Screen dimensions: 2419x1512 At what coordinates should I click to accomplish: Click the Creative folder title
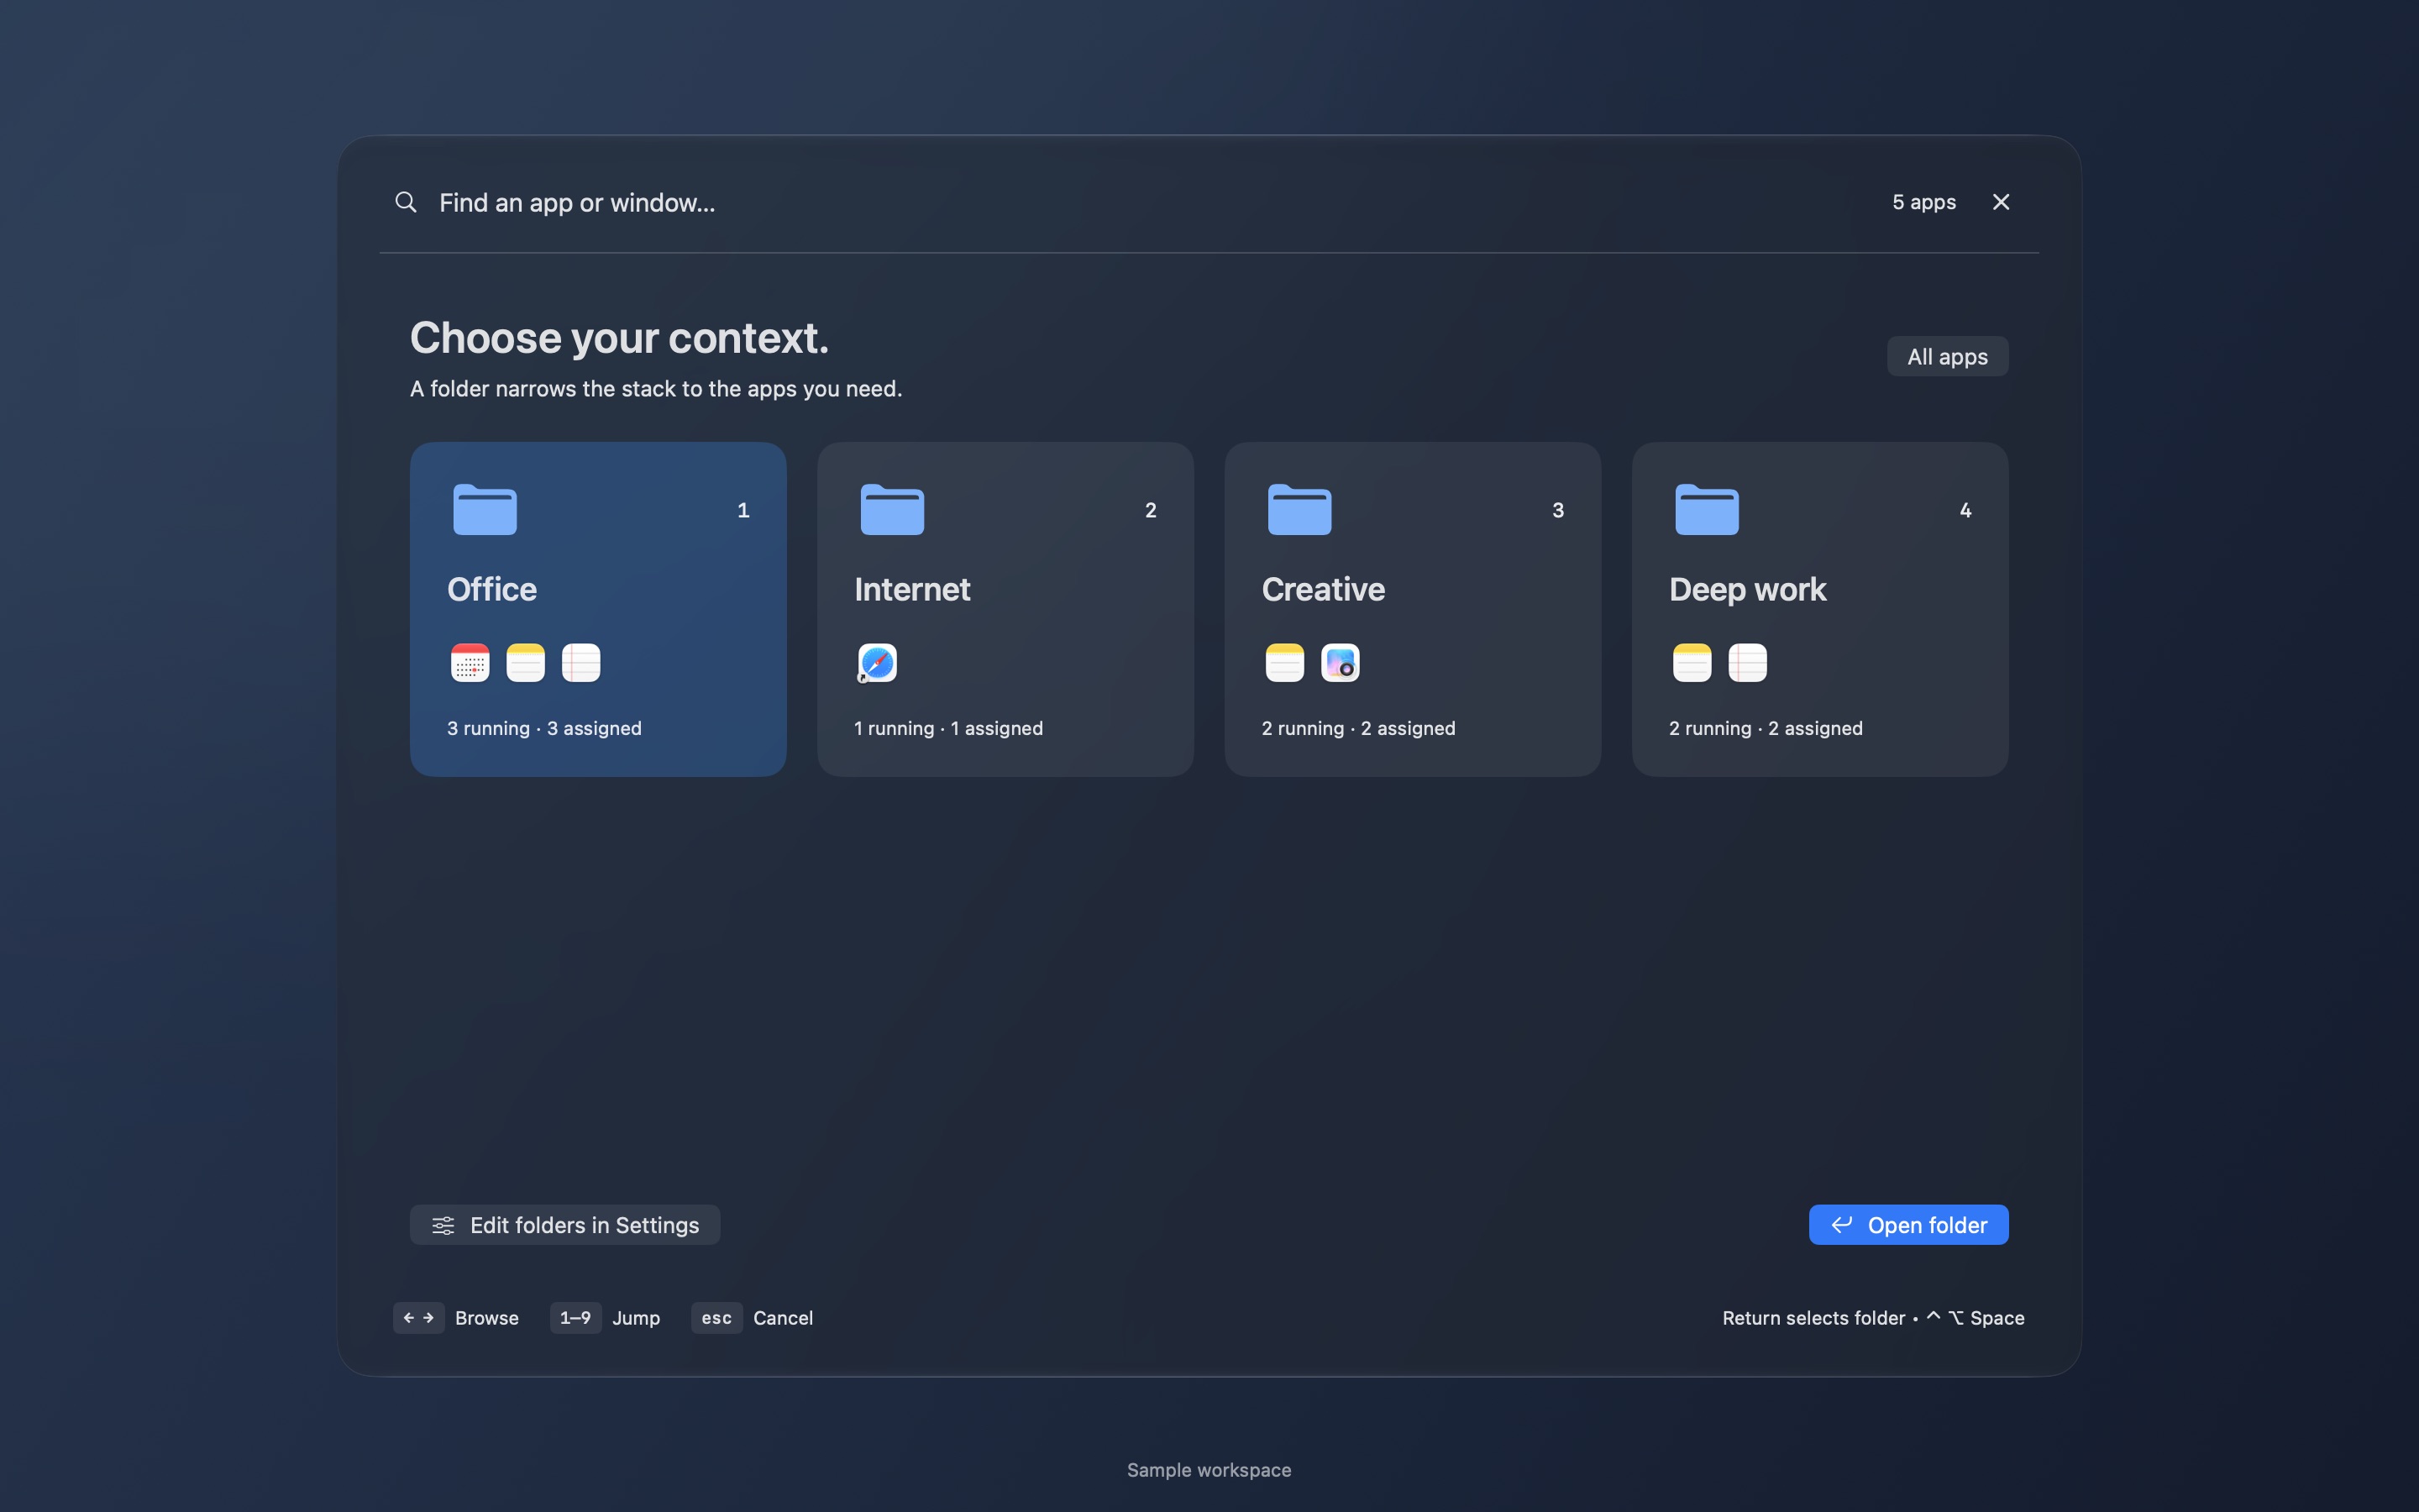tap(1324, 589)
